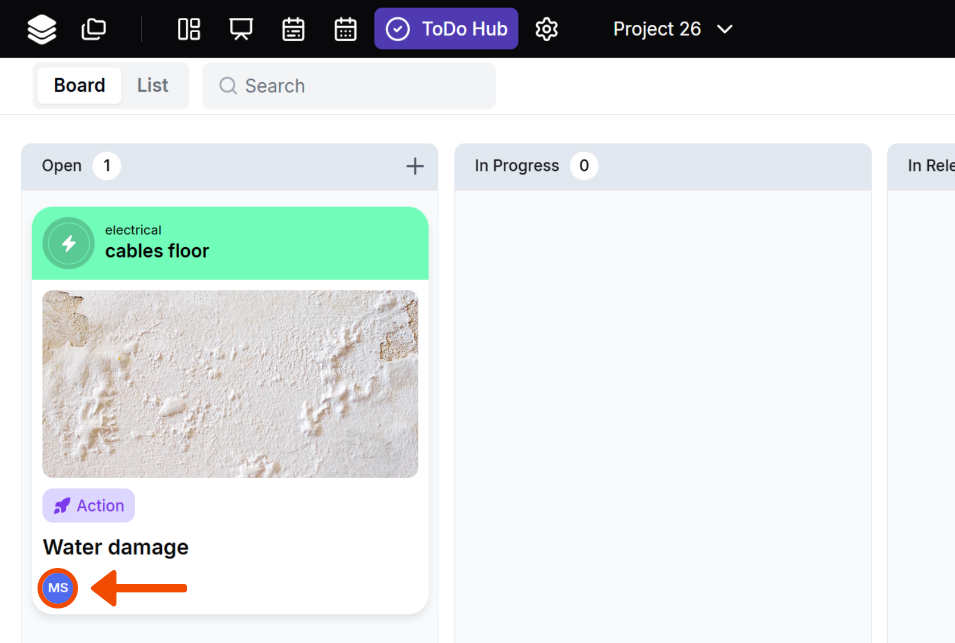Click the electrical category label
This screenshot has height=643, width=955.
point(133,230)
